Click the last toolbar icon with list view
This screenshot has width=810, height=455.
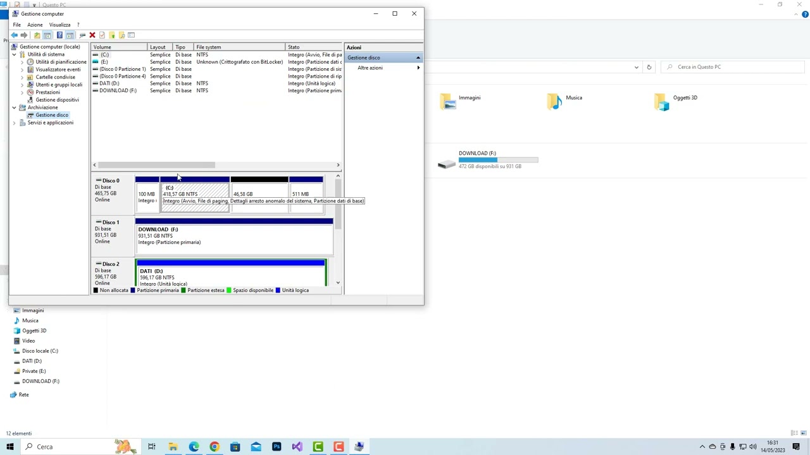point(132,35)
